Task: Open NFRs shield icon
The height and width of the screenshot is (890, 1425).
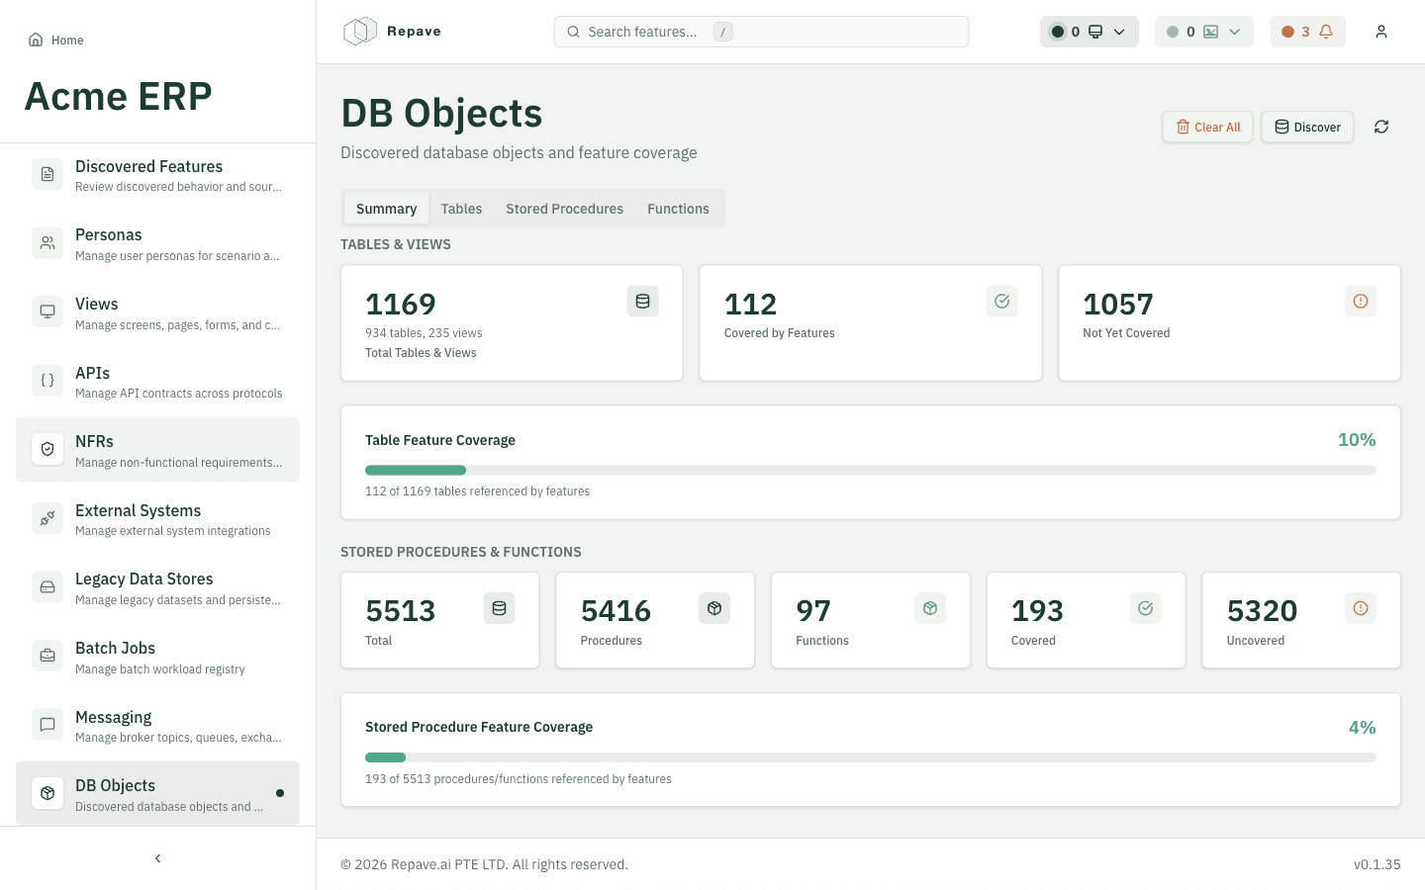Action: click(x=47, y=449)
